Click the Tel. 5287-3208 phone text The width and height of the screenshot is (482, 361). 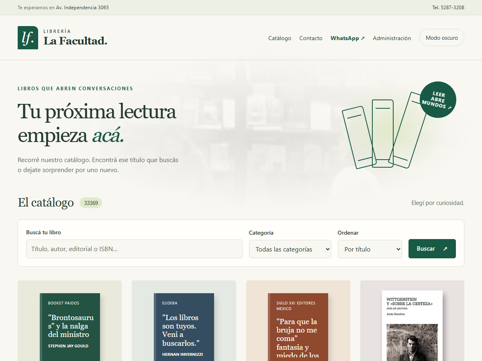tap(448, 8)
